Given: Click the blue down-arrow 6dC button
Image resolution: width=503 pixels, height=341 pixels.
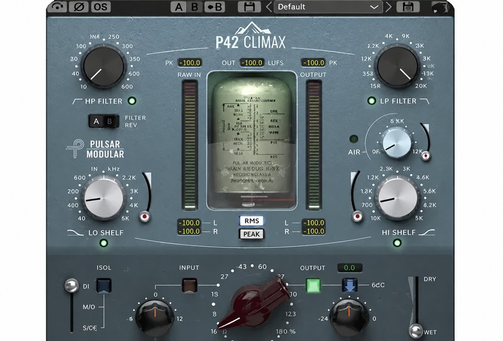Looking at the screenshot, I should tap(350, 285).
